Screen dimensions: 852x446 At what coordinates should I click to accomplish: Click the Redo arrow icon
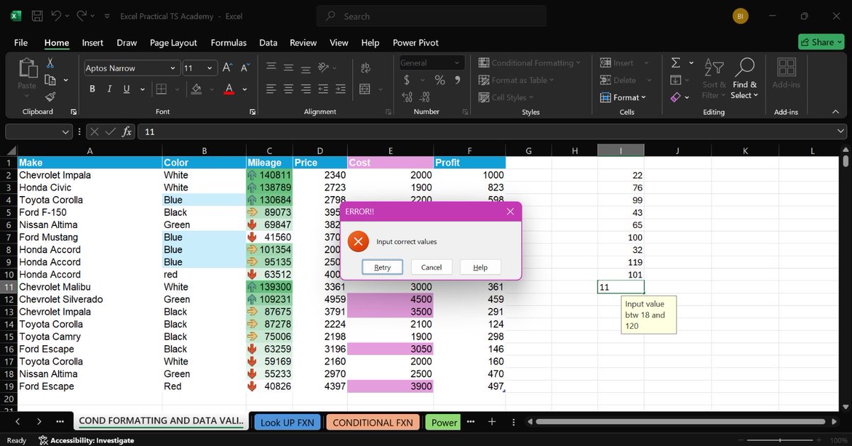[x=82, y=15]
